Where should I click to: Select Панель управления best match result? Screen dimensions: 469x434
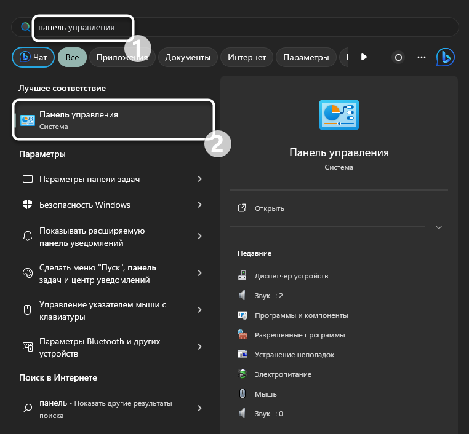click(x=114, y=120)
